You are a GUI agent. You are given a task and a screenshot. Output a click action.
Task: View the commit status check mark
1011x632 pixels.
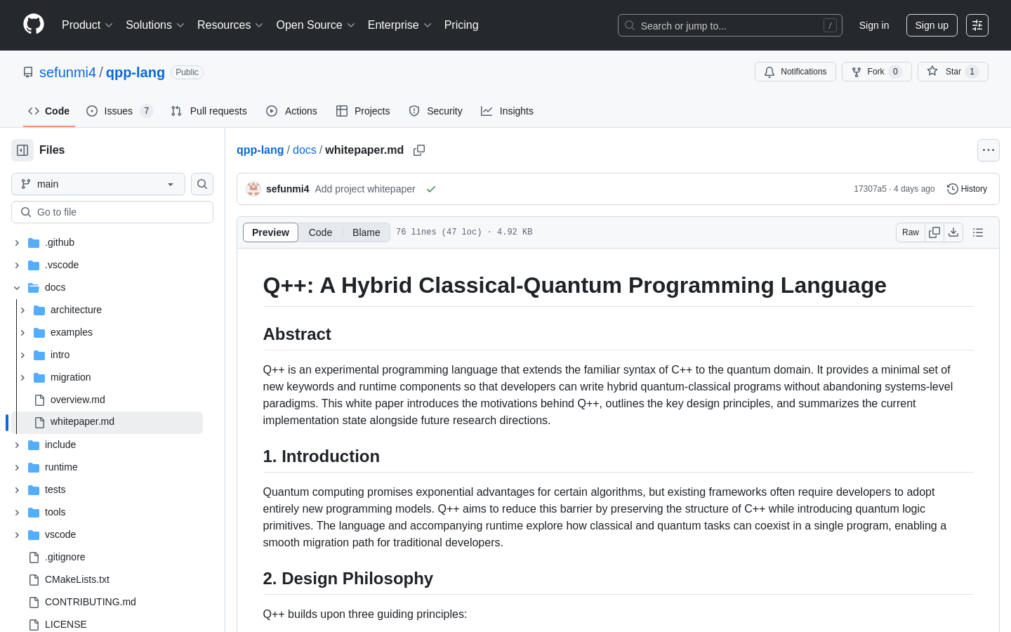point(431,189)
